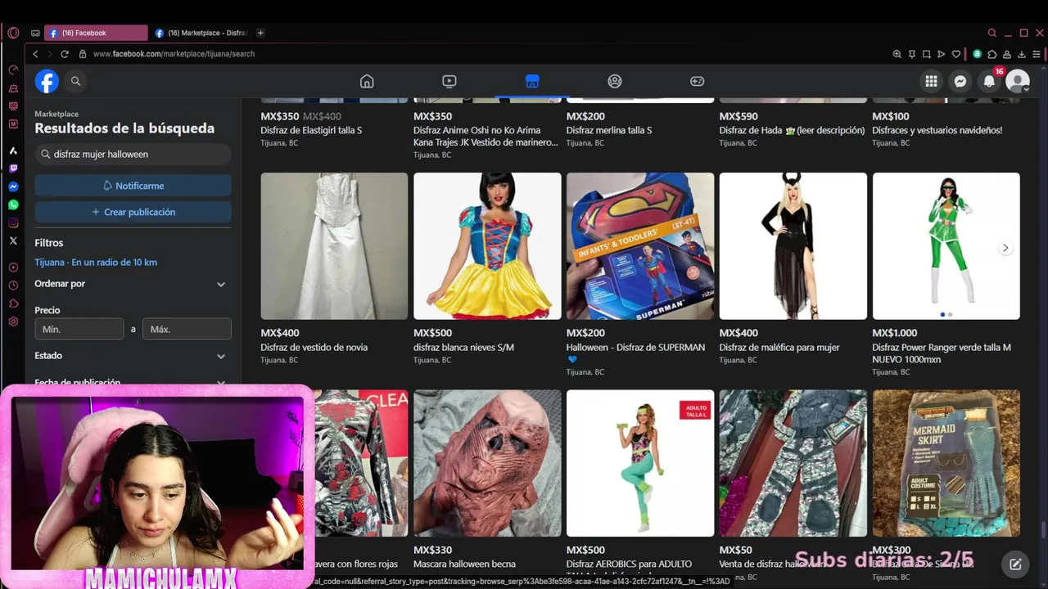Take a snapshot with the capture icon
The image size is (1048, 589).
click(926, 54)
